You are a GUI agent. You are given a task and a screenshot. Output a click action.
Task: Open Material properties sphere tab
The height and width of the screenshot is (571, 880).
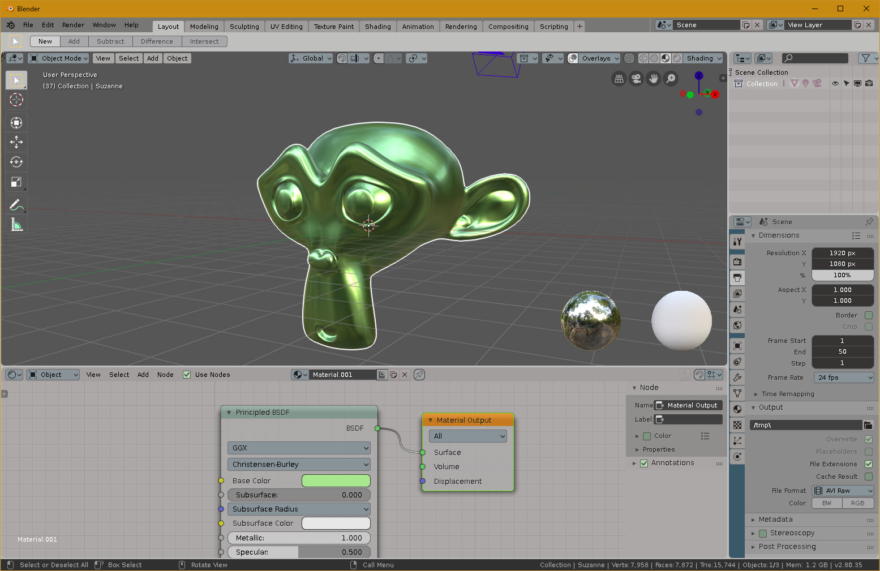pyautogui.click(x=737, y=409)
